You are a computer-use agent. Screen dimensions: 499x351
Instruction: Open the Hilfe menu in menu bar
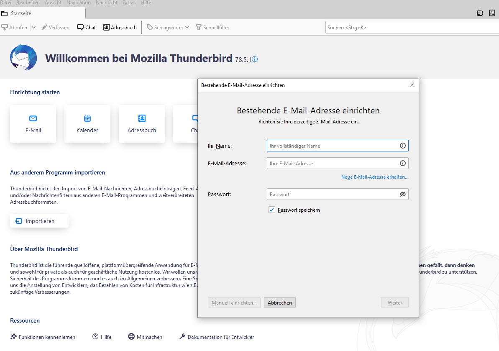[146, 3]
